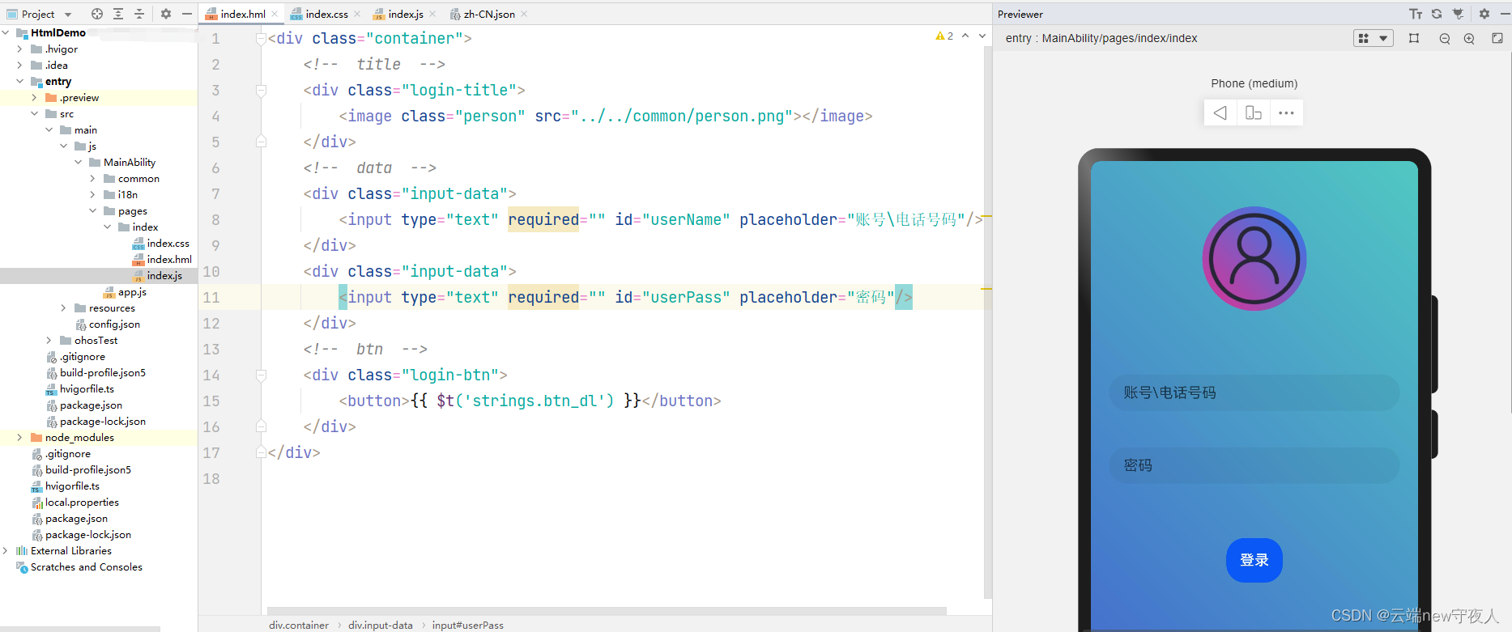Select the MainAbility folder
Image resolution: width=1512 pixels, height=632 pixels.
tap(122, 162)
